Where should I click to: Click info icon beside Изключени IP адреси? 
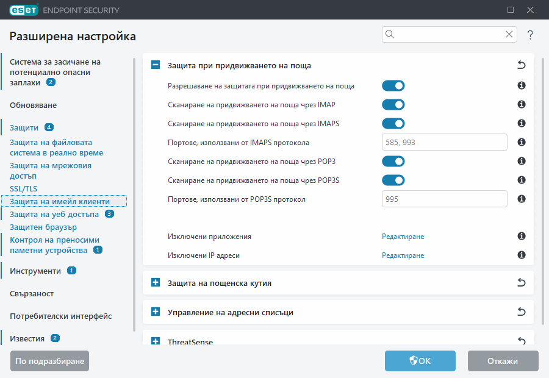[522, 255]
